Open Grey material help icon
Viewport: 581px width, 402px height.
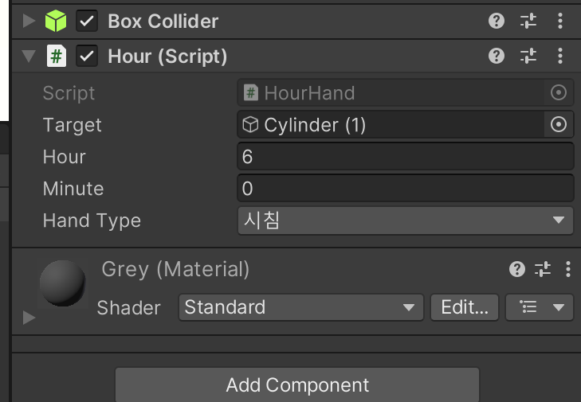(517, 269)
